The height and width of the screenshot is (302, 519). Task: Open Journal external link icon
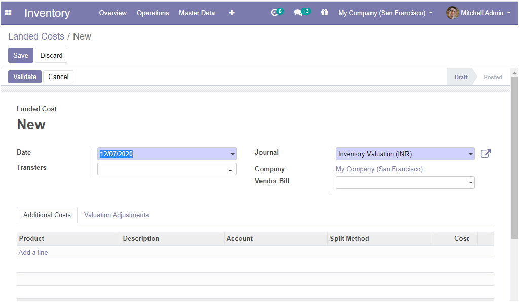click(x=486, y=154)
